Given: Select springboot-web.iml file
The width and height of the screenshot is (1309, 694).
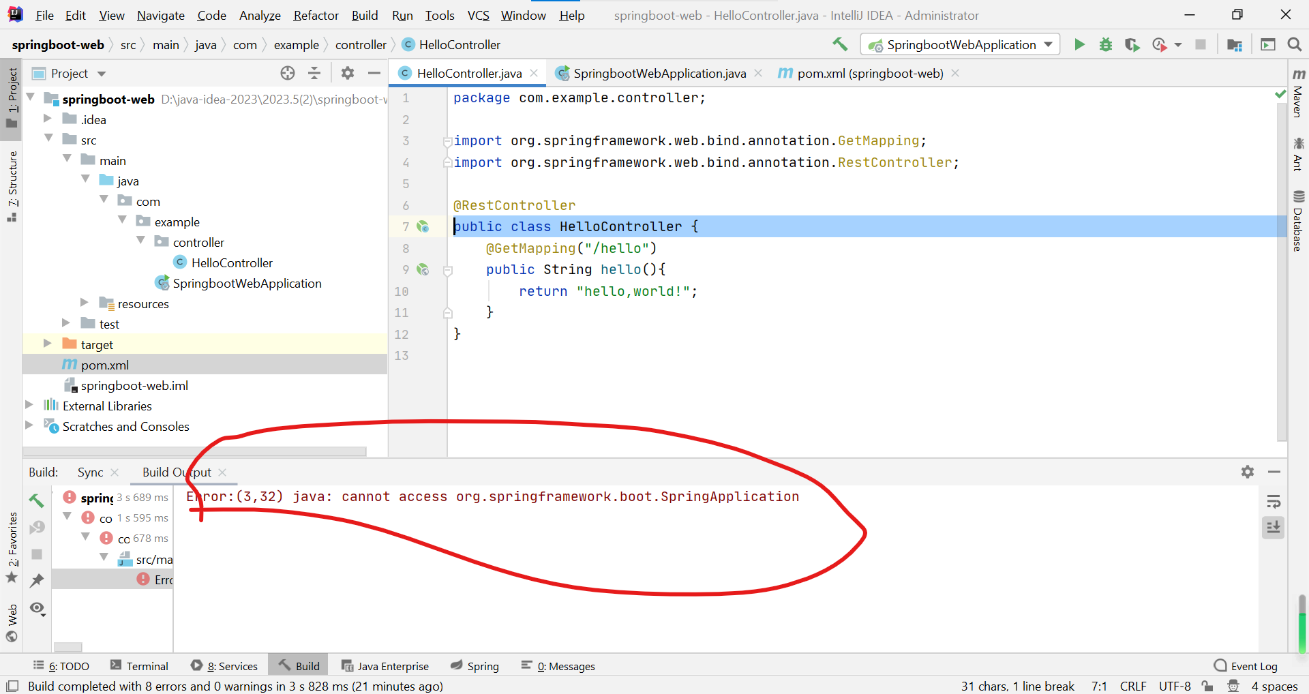Looking at the screenshot, I should click(x=134, y=385).
